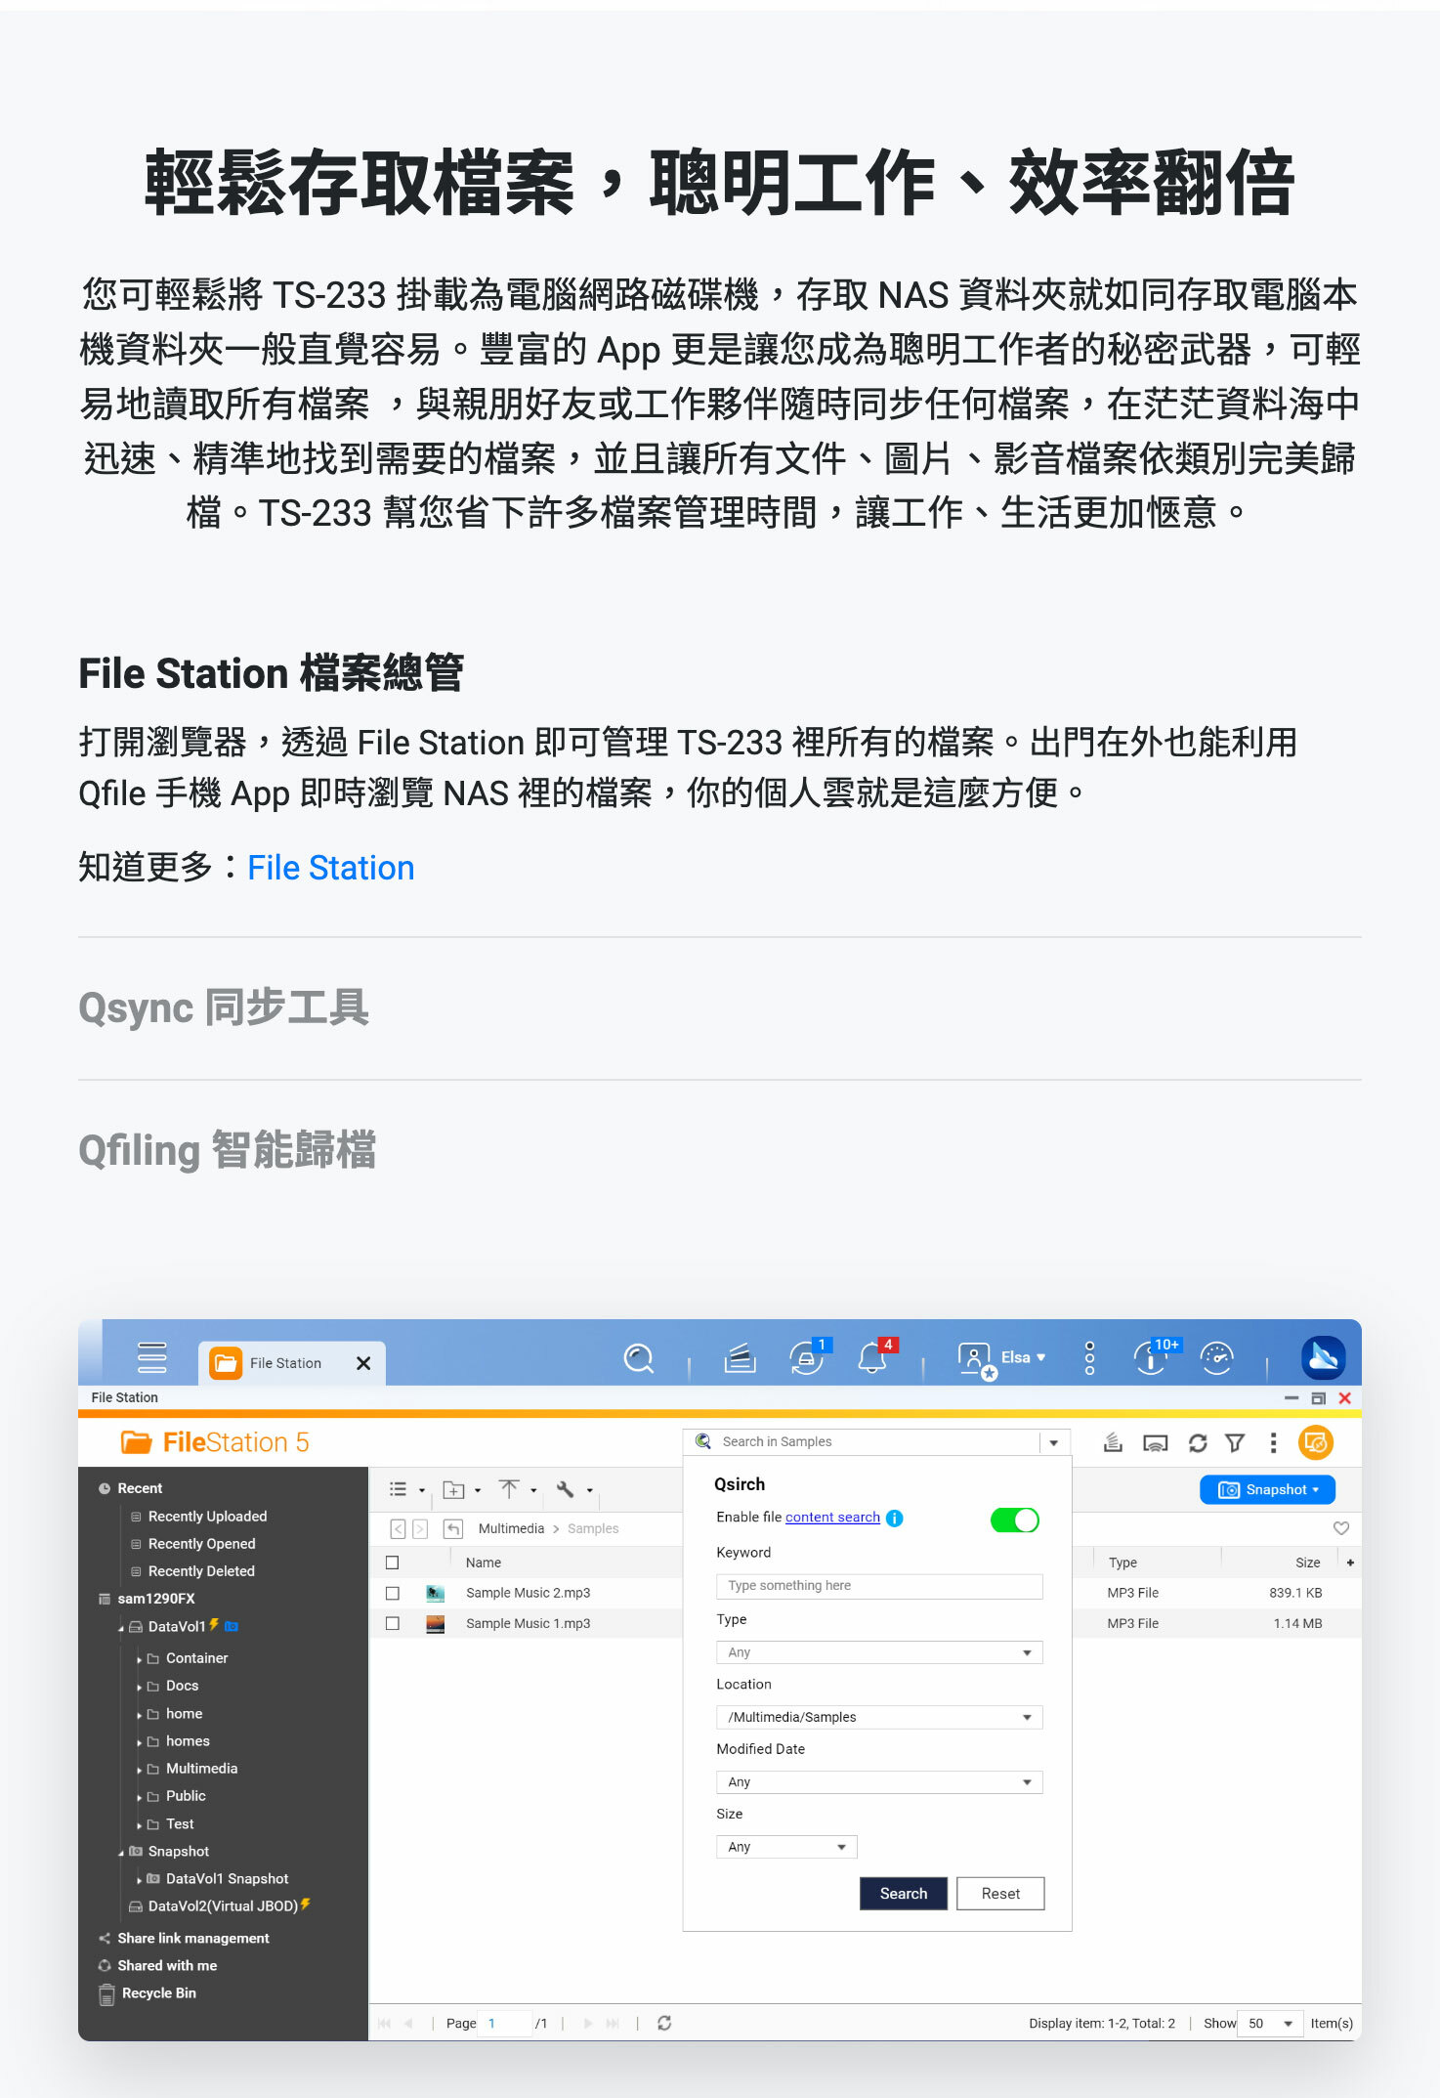Open the dashboard gauge icon

click(x=1216, y=1358)
